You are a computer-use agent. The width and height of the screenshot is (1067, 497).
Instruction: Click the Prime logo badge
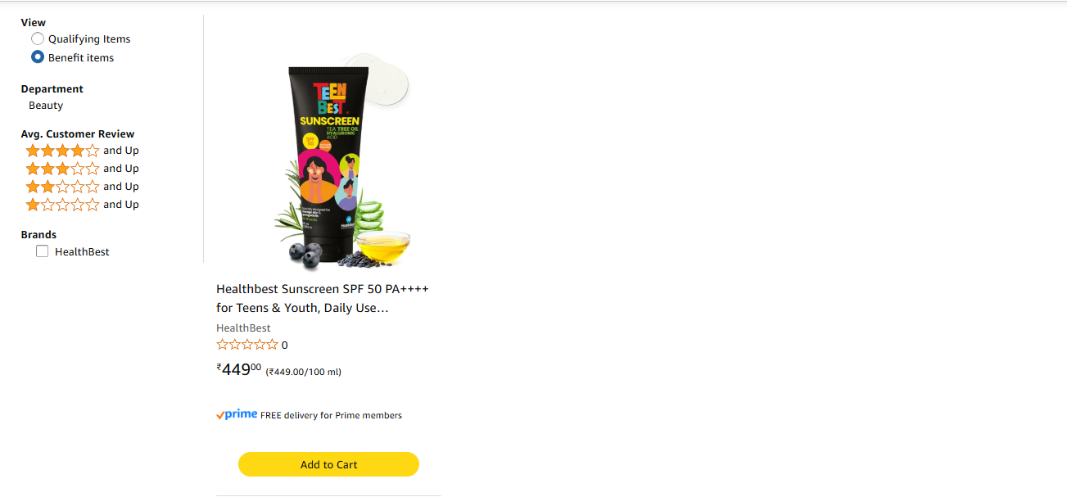(x=237, y=414)
